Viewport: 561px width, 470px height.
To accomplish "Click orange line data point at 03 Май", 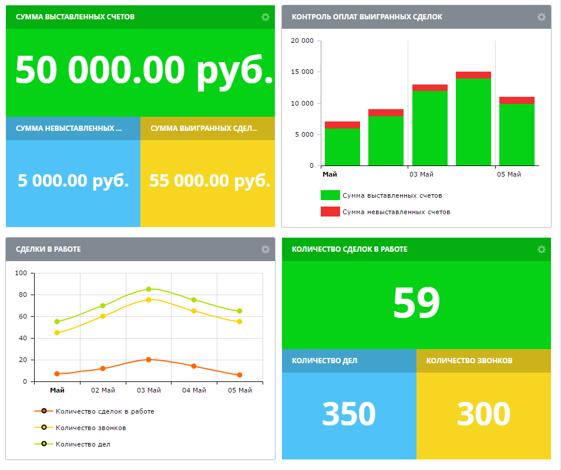I will coord(149,360).
